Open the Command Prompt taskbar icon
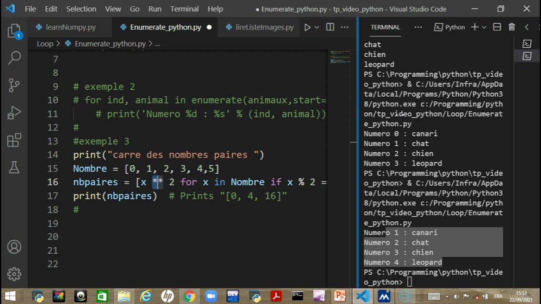 (x=298, y=296)
